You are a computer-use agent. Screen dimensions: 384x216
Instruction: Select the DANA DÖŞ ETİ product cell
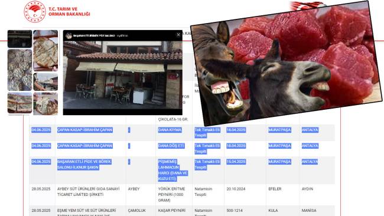click(x=171, y=146)
